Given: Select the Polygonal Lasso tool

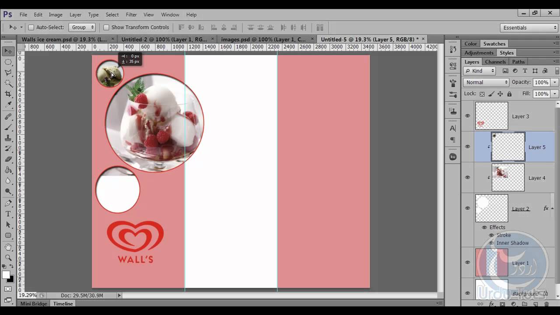Looking at the screenshot, I should (x=8, y=73).
